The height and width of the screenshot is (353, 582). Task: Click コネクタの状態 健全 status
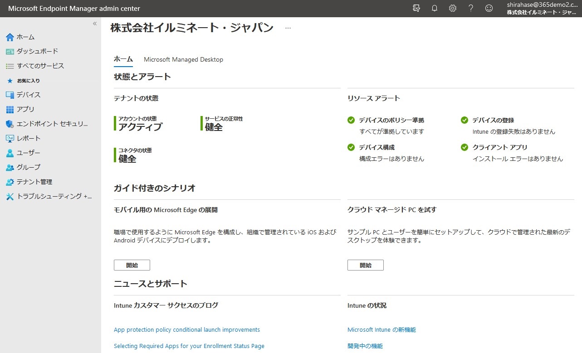133,155
